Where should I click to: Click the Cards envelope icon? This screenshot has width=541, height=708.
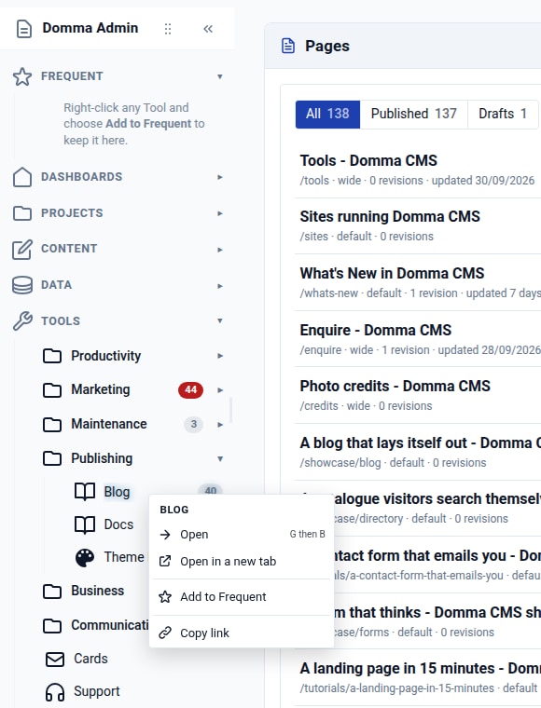[55, 660]
